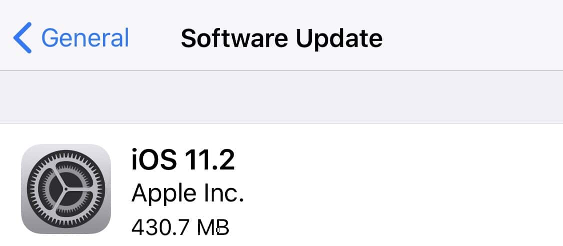Click the gray spacer band below navigation bar

(x=281, y=97)
